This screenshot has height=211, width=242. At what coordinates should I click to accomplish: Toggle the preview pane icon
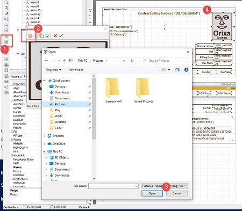[x=177, y=70]
